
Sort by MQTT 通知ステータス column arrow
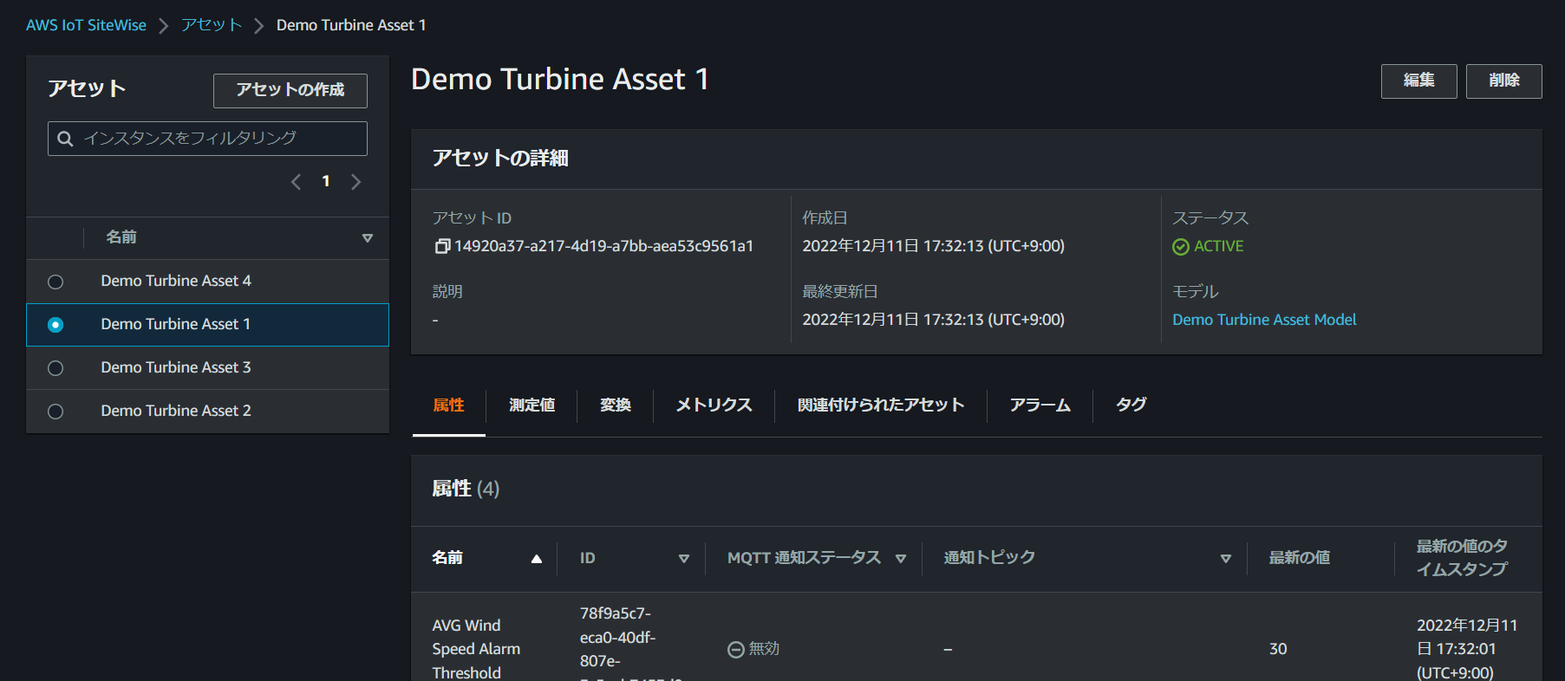coord(901,559)
